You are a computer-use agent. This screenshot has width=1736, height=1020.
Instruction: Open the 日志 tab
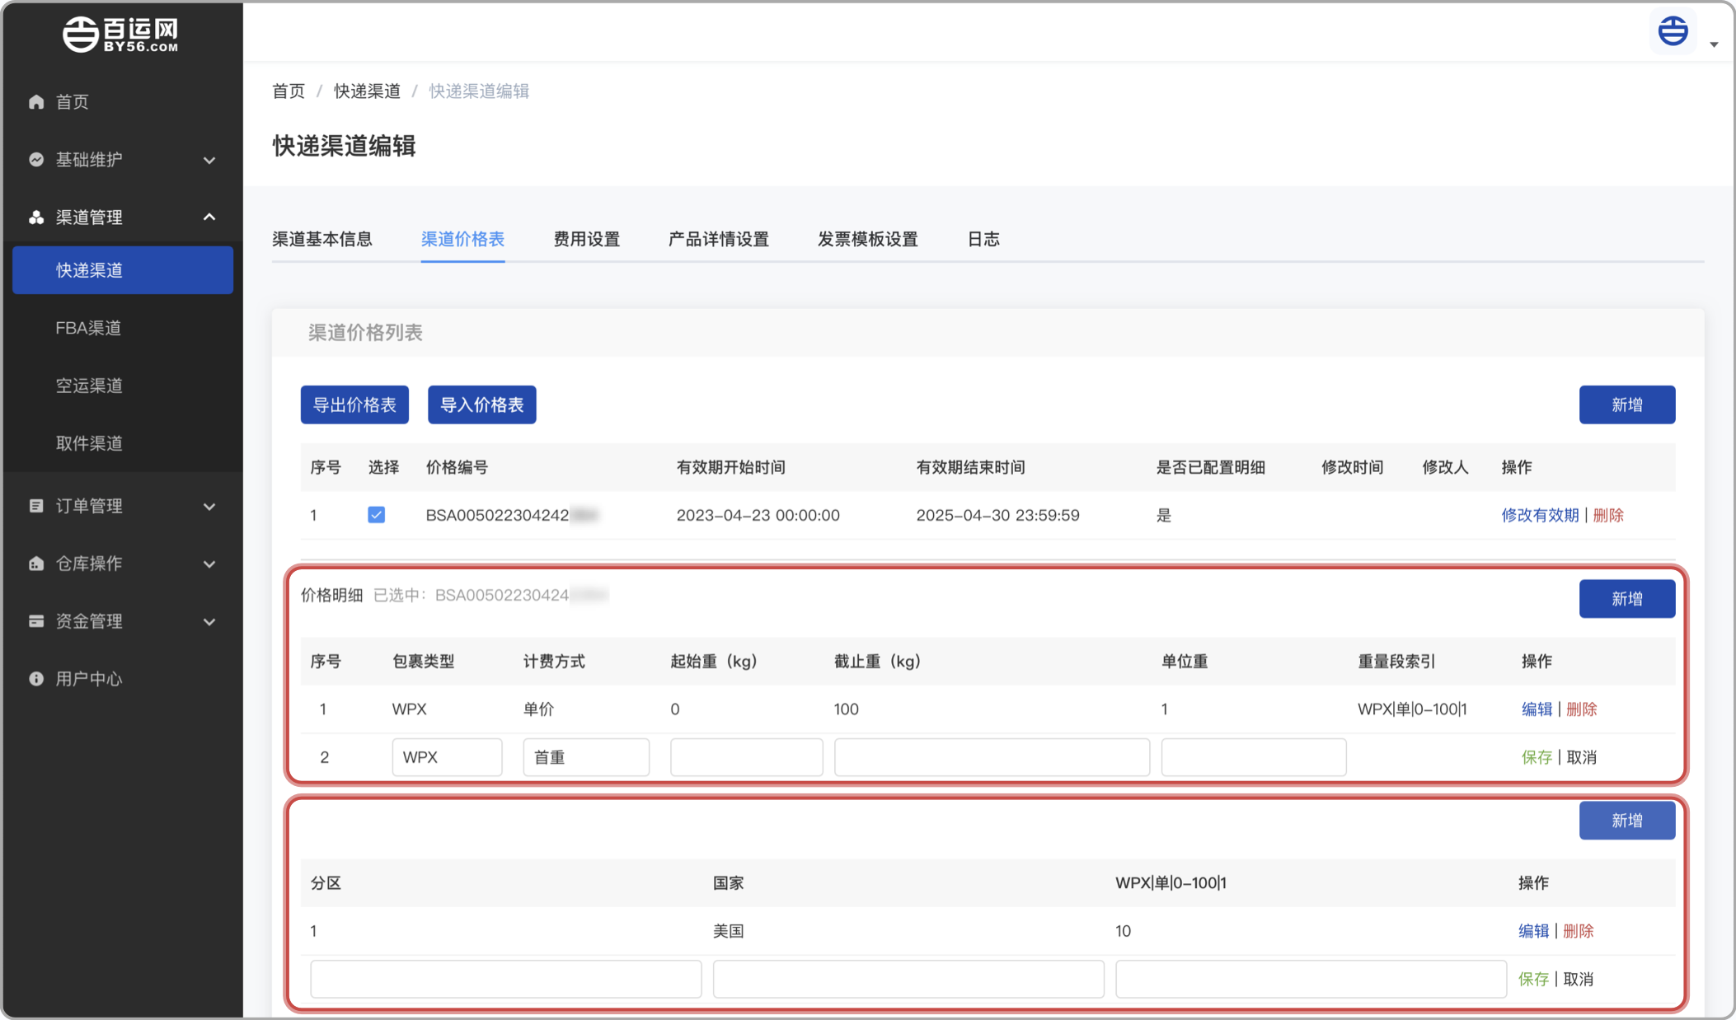pyautogui.click(x=983, y=239)
